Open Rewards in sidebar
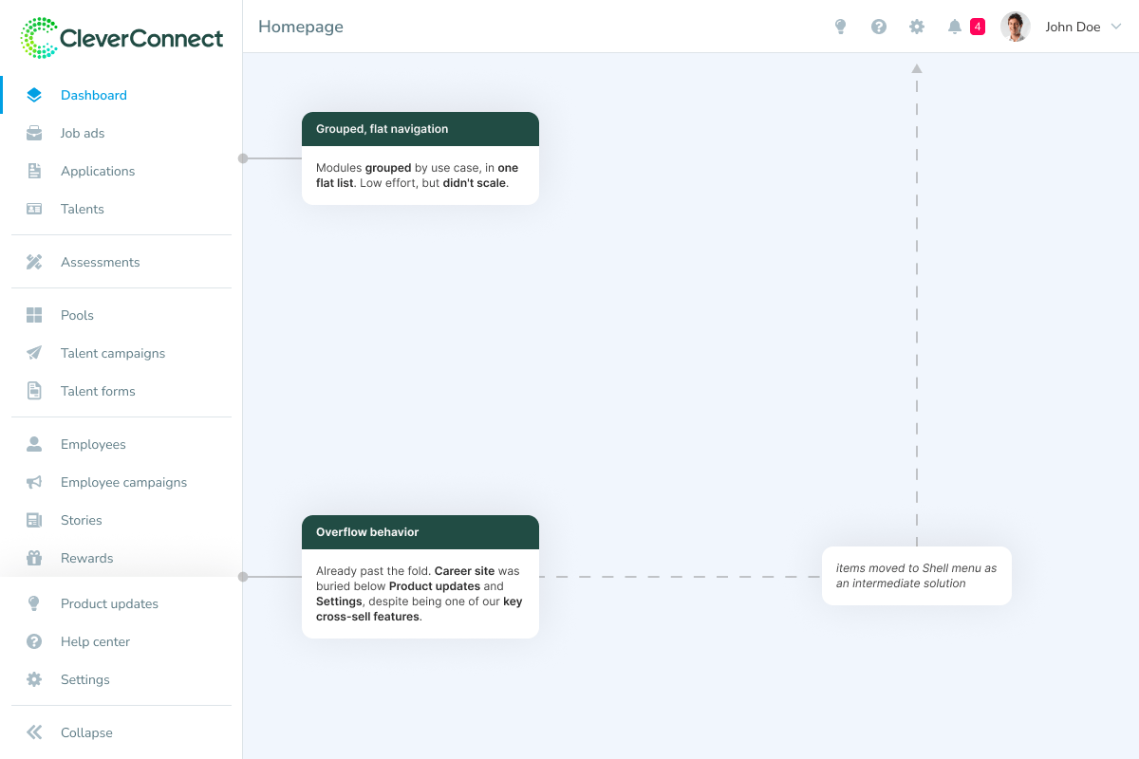This screenshot has height=759, width=1139. [121, 558]
